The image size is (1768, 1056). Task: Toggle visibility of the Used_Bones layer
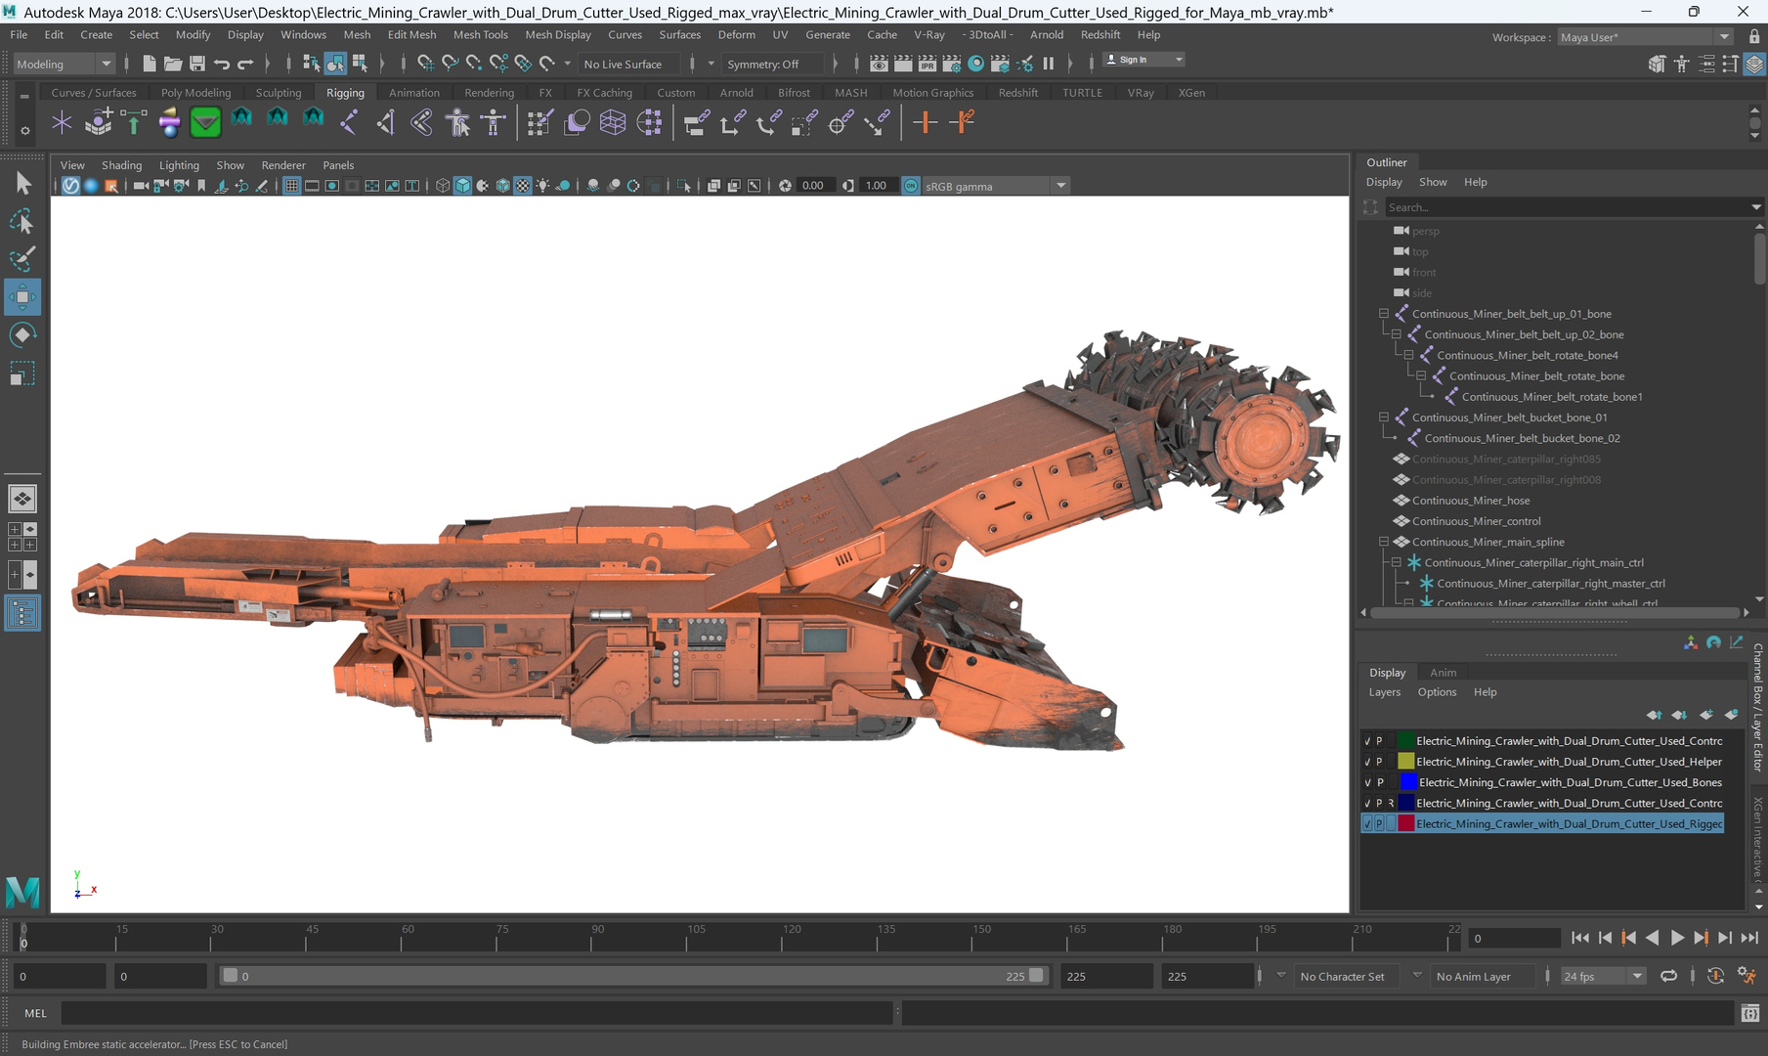point(1367,782)
